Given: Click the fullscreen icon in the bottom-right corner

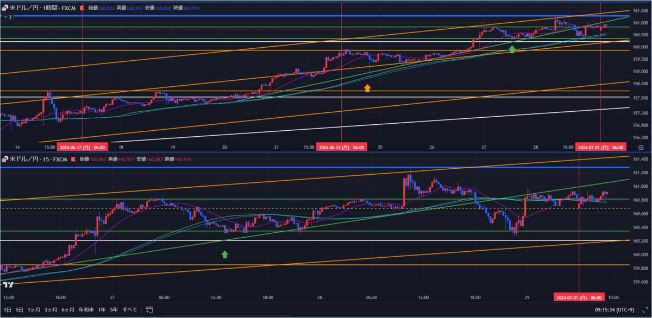Looking at the screenshot, I should click(644, 310).
